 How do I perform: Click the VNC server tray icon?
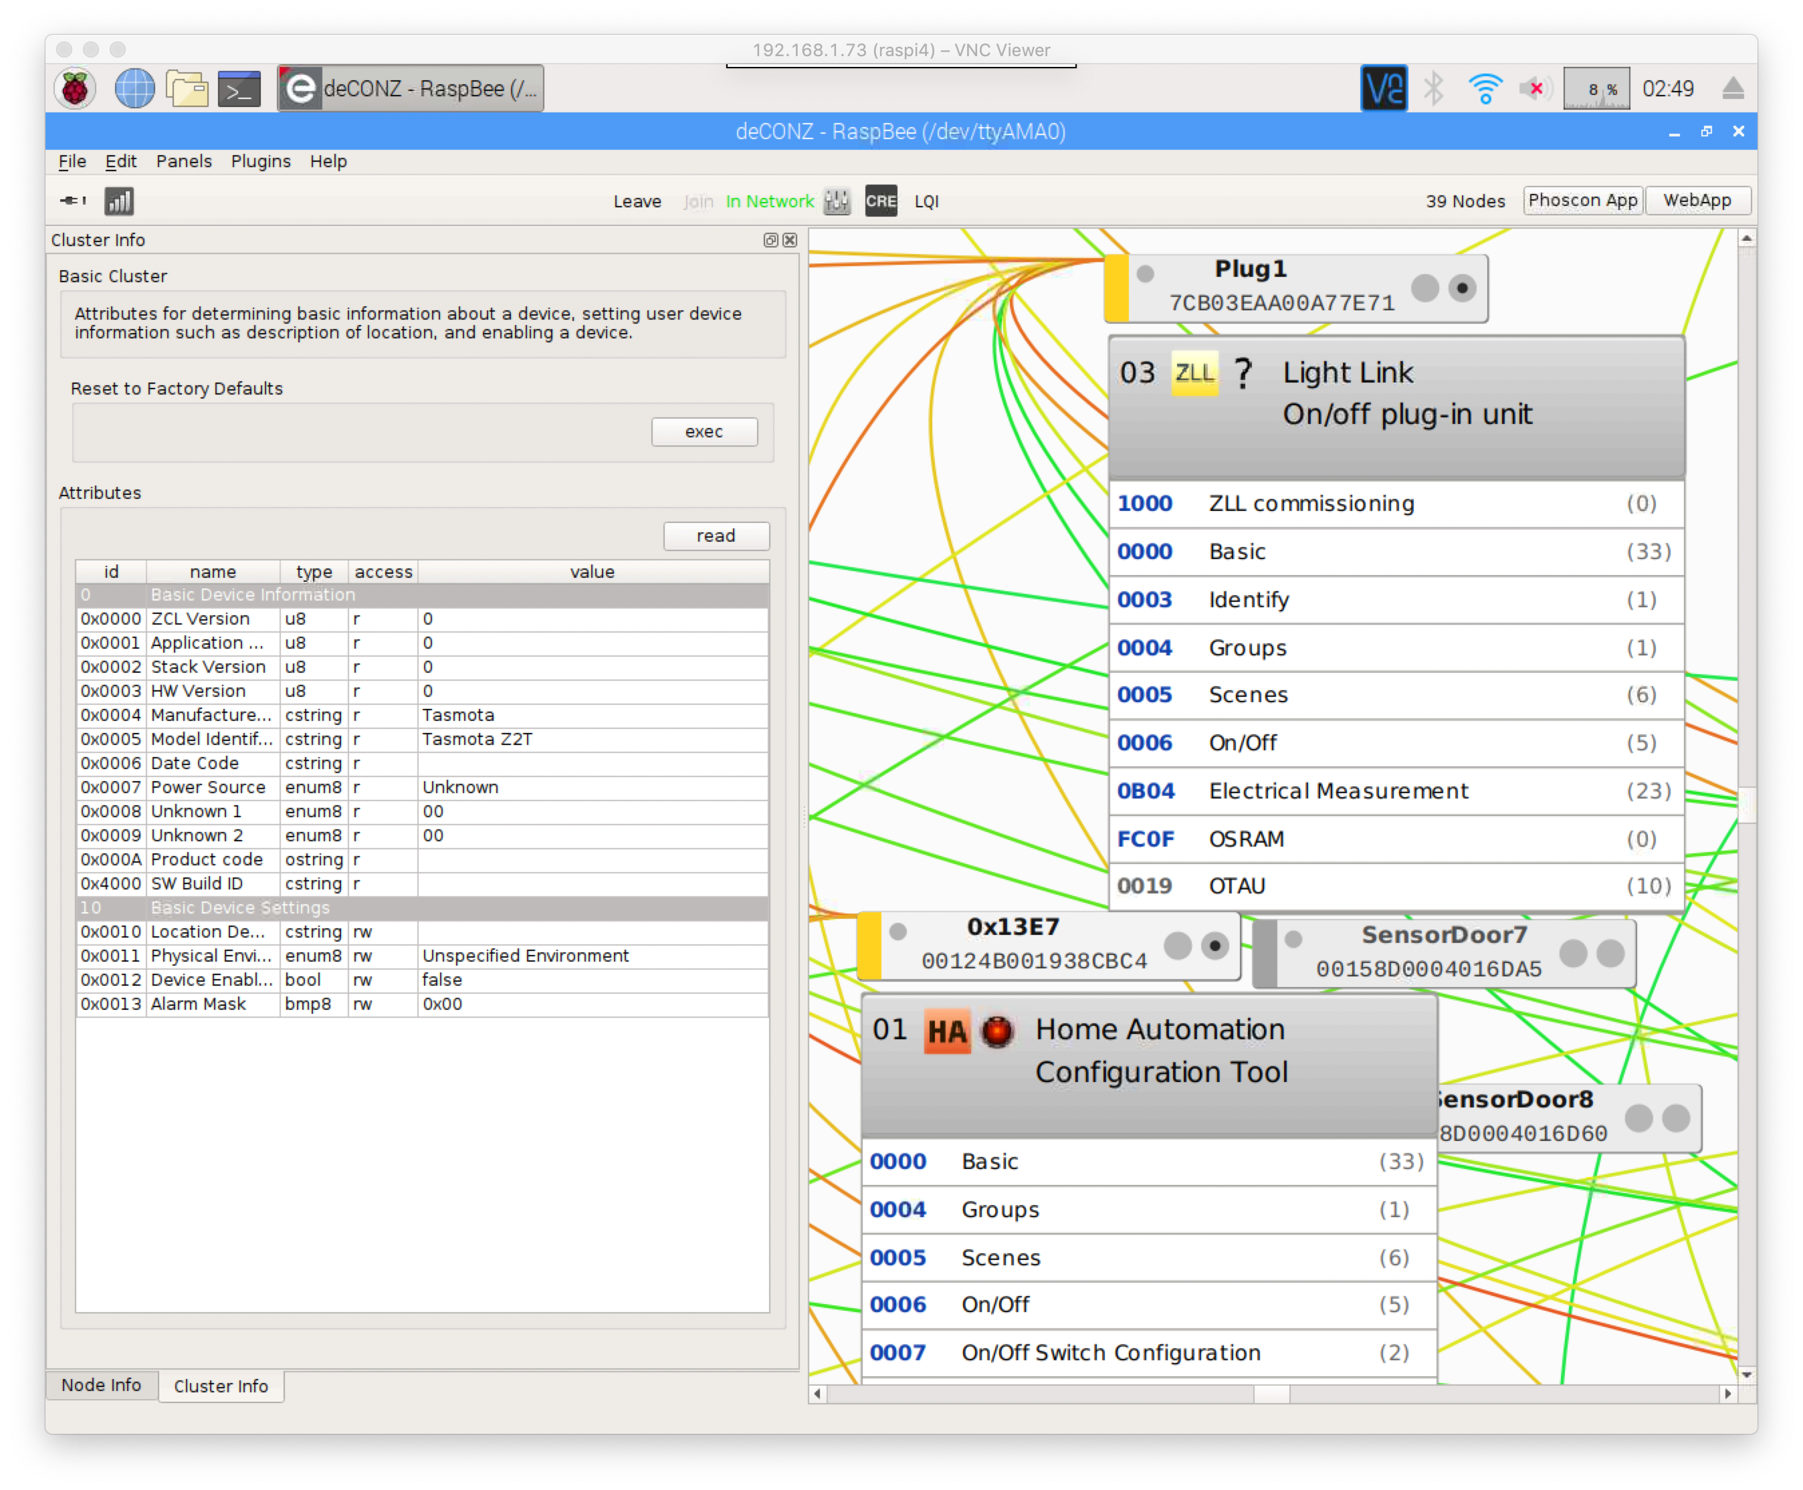pyautogui.click(x=1384, y=88)
